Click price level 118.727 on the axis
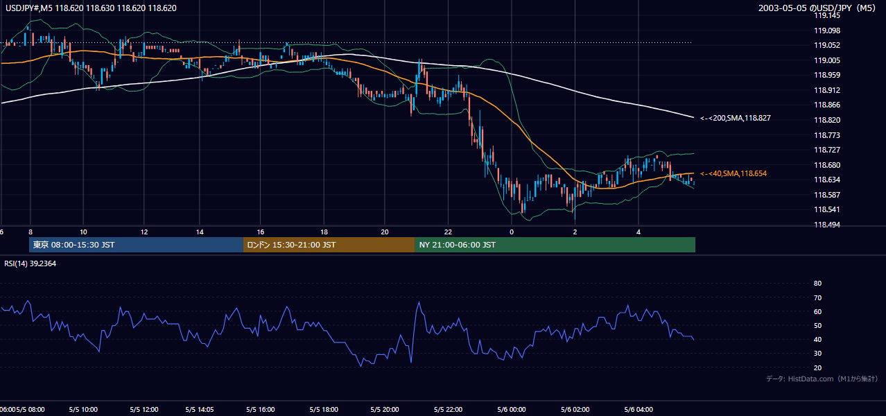The width and height of the screenshot is (886, 416). (x=827, y=150)
